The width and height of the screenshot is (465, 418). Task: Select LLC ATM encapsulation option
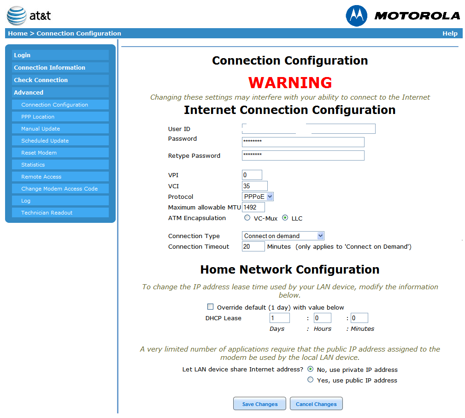tap(285, 218)
